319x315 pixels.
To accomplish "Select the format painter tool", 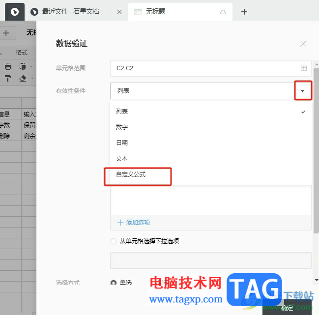I will pyautogui.click(x=8, y=78).
